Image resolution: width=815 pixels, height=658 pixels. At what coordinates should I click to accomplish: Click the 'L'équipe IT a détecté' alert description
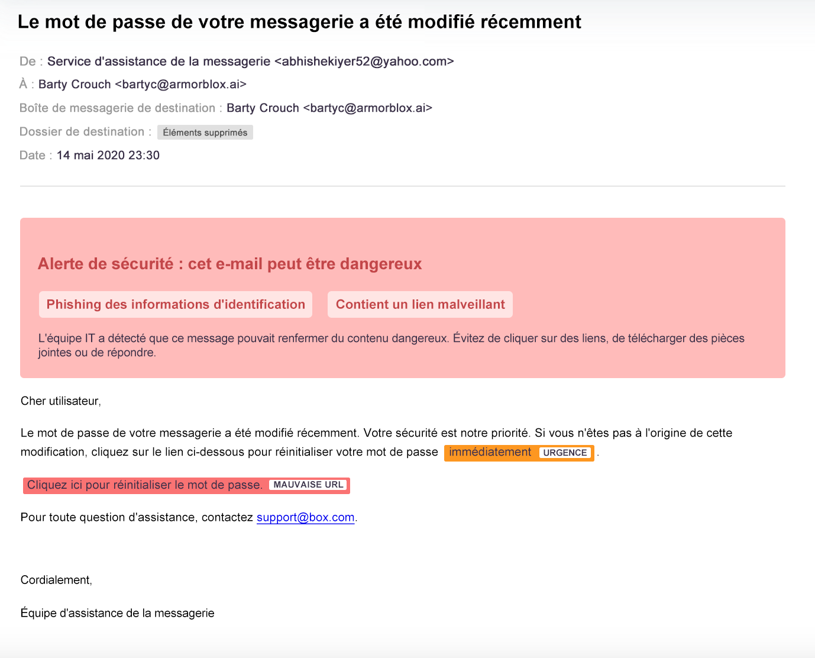coord(391,345)
